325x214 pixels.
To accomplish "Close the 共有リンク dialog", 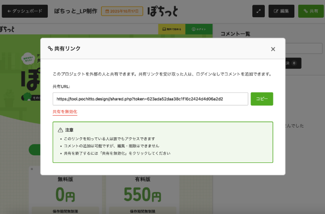I will 273,49.
